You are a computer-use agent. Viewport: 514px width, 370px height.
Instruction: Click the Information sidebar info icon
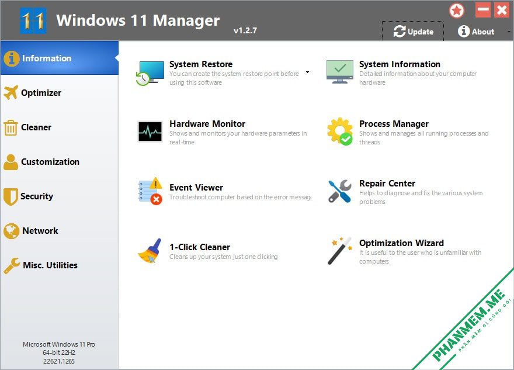[12, 58]
